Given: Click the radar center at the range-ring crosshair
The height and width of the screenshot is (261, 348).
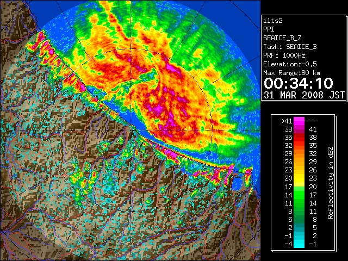Looking at the screenshot, I should pyautogui.click(x=130, y=130).
